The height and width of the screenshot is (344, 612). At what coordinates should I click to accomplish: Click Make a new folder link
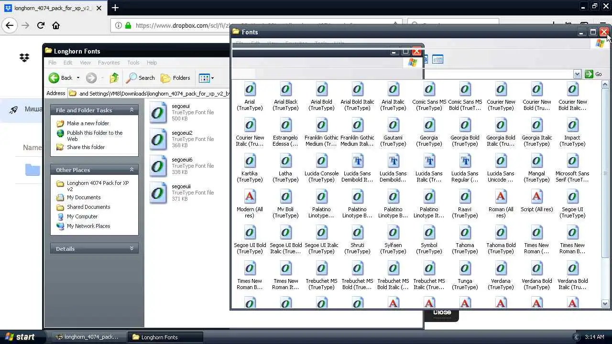88,123
